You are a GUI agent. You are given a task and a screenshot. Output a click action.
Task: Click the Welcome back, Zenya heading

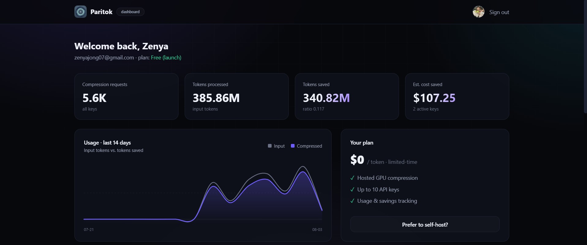(121, 46)
